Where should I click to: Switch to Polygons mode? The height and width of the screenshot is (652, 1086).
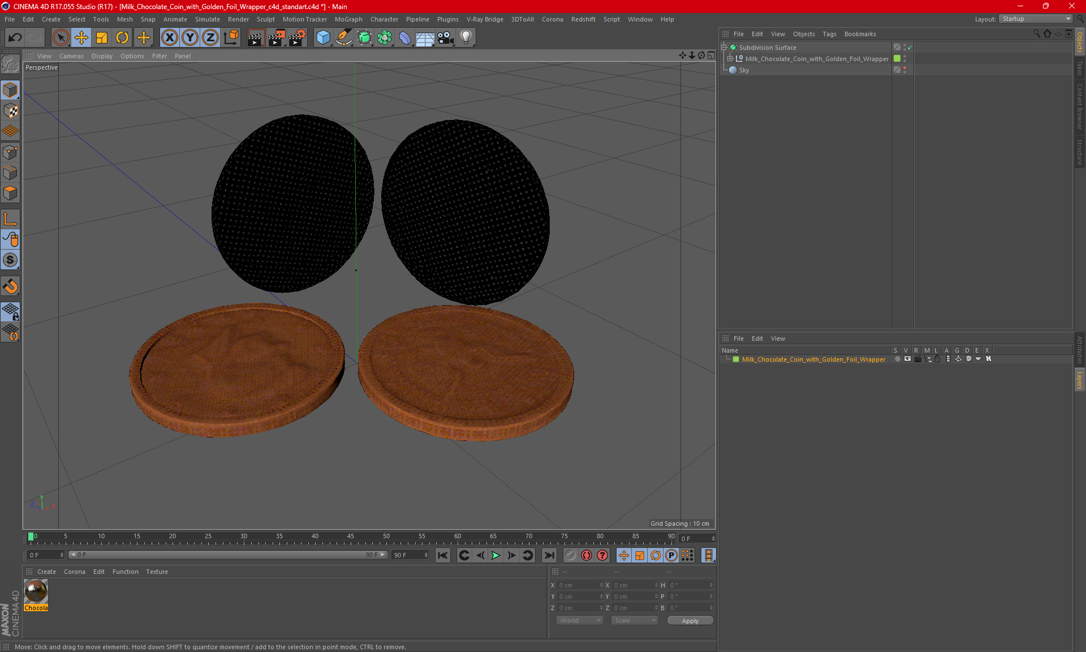(10, 193)
